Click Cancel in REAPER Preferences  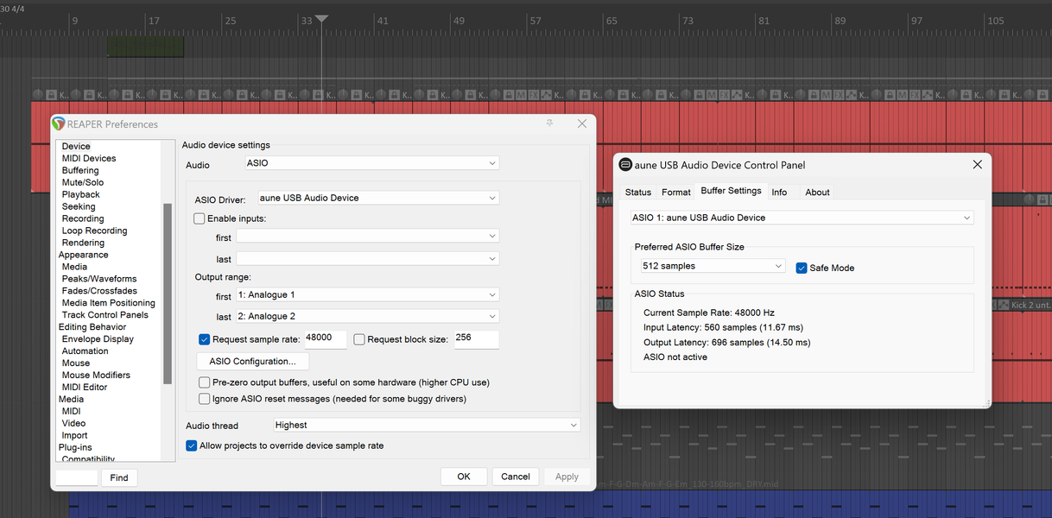[x=516, y=477]
